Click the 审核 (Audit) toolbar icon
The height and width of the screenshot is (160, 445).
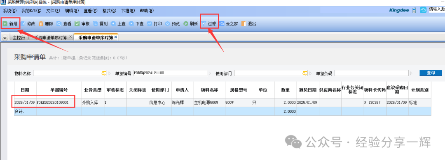[77, 24]
